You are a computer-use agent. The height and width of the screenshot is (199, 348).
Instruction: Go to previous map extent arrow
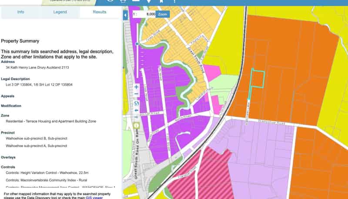(x=137, y=110)
